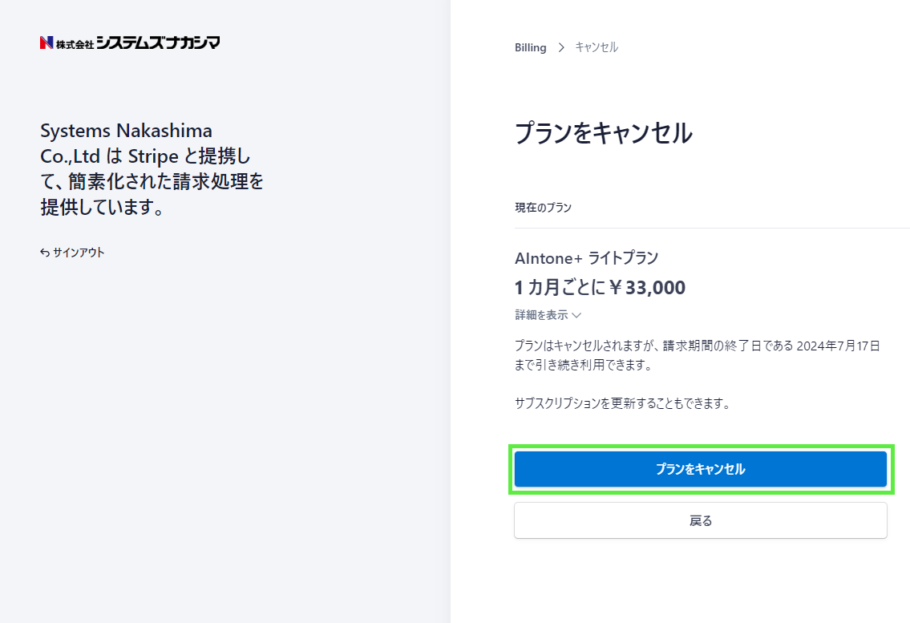
Task: Click the Systems Nakashima company logo
Action: pyautogui.click(x=130, y=42)
